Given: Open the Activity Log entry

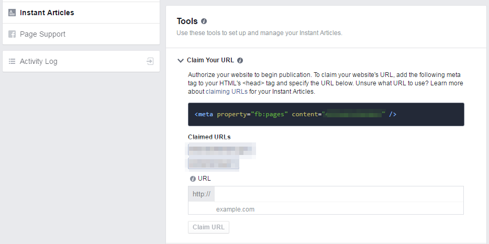Looking at the screenshot, I should click(81, 61).
